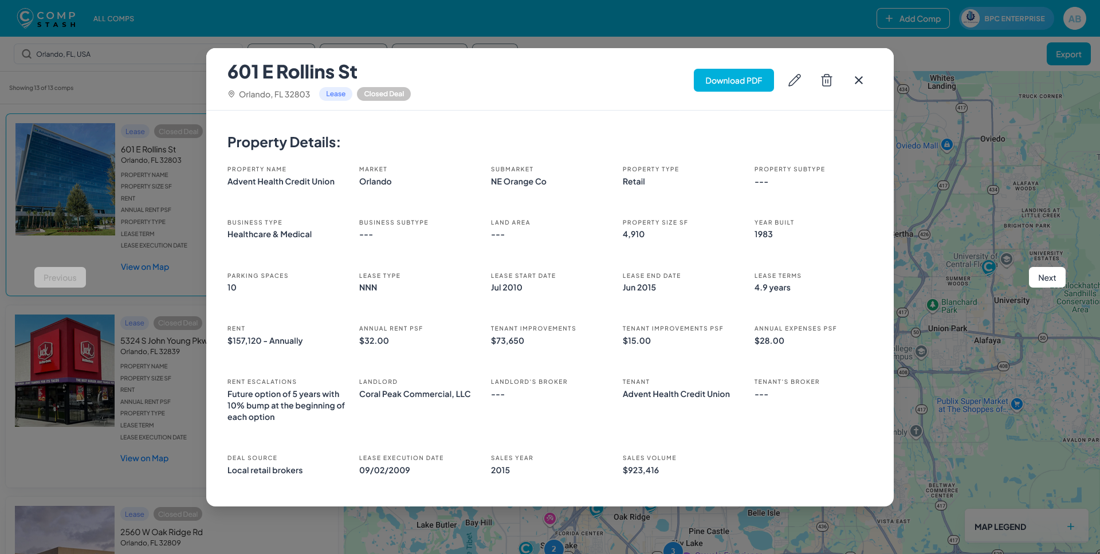Click the Advent Health Credit Union property name
Image resolution: width=1100 pixels, height=554 pixels.
(281, 182)
